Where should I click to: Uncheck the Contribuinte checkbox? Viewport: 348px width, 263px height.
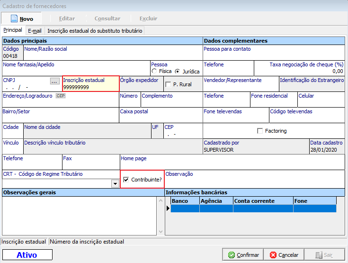126,180
